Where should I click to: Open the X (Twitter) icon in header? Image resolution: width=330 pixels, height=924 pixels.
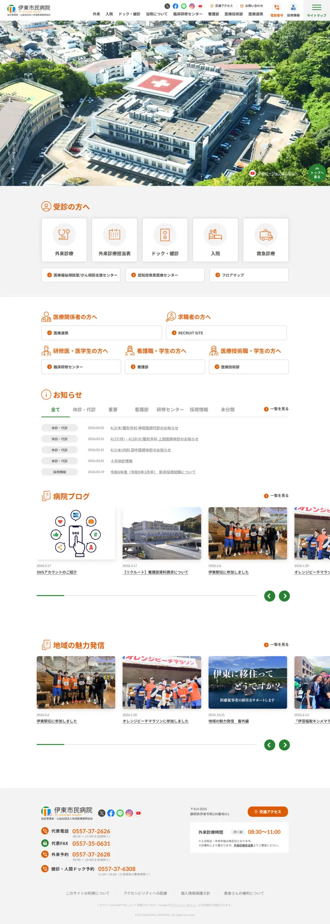[x=167, y=6]
